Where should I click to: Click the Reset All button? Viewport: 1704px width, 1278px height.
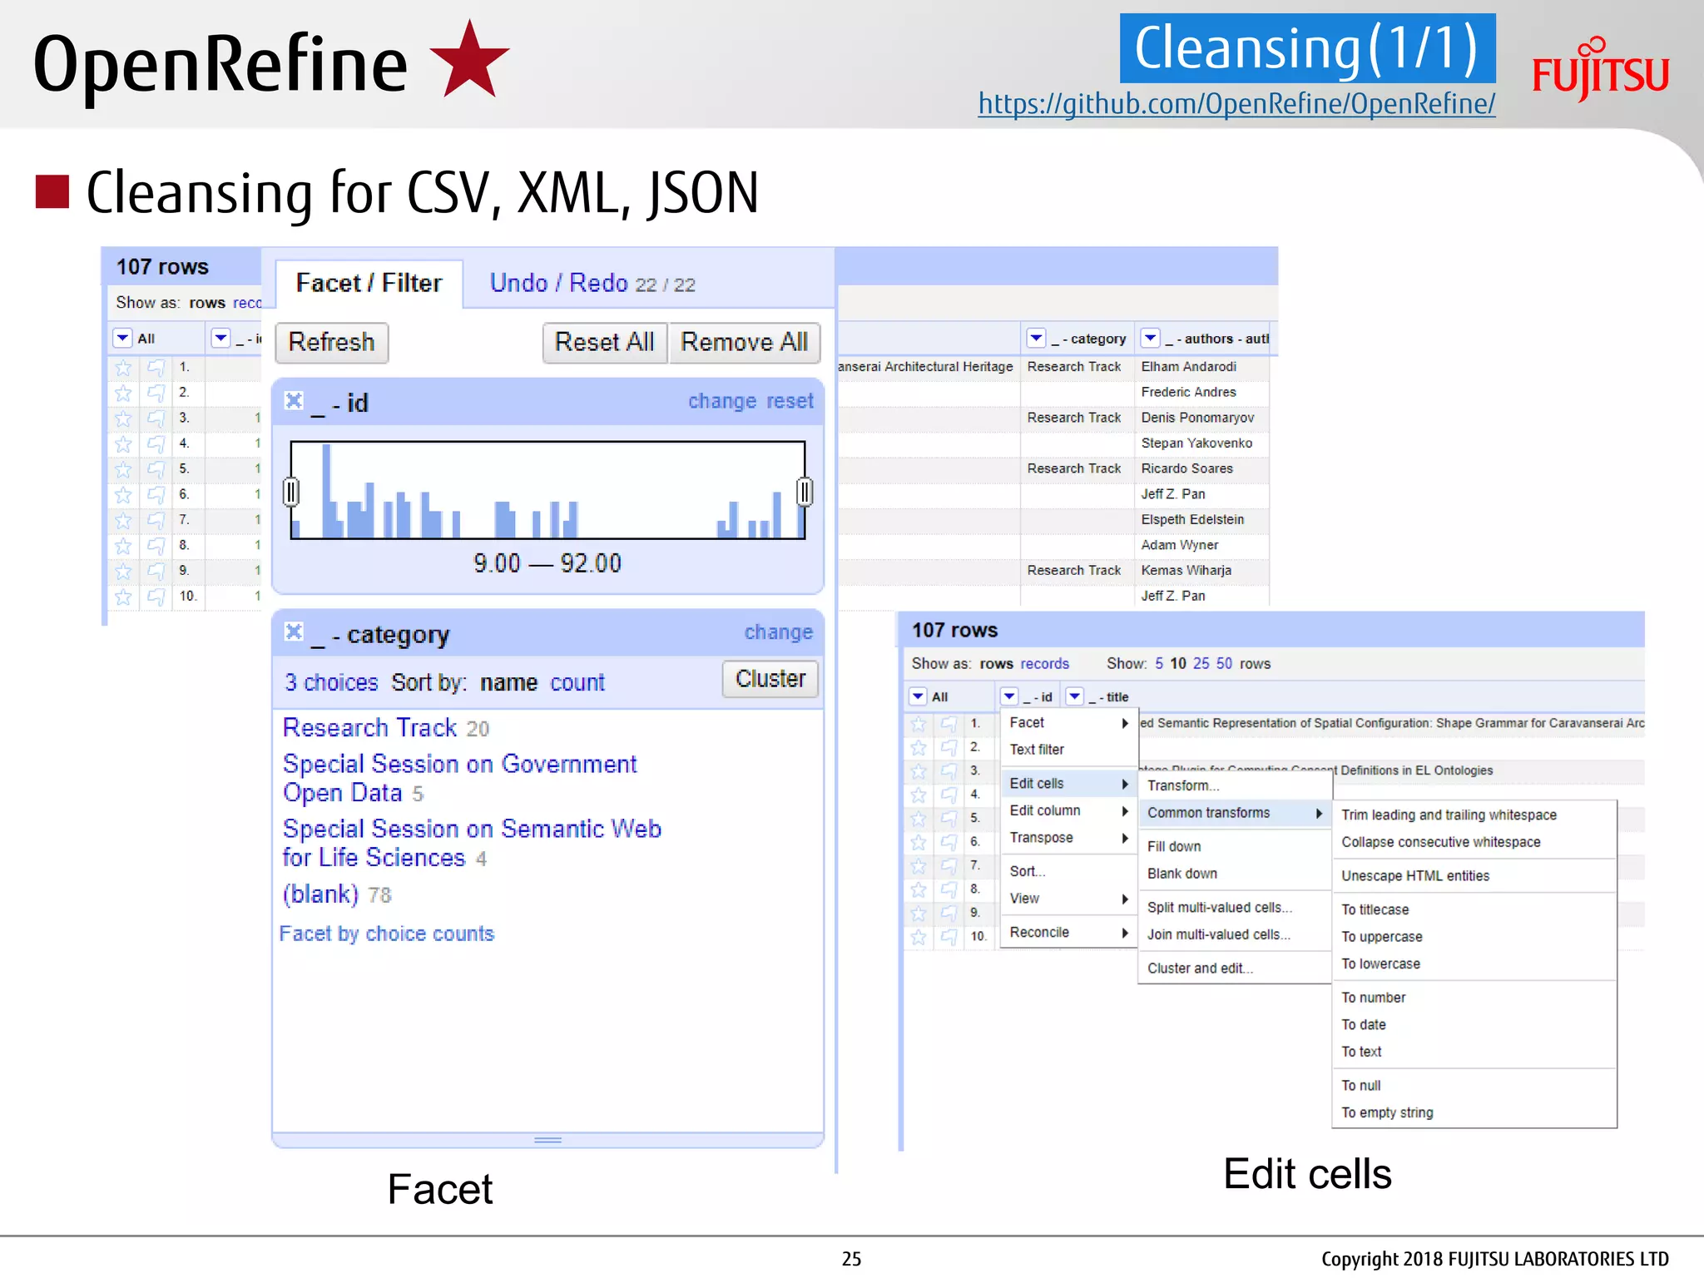point(605,343)
